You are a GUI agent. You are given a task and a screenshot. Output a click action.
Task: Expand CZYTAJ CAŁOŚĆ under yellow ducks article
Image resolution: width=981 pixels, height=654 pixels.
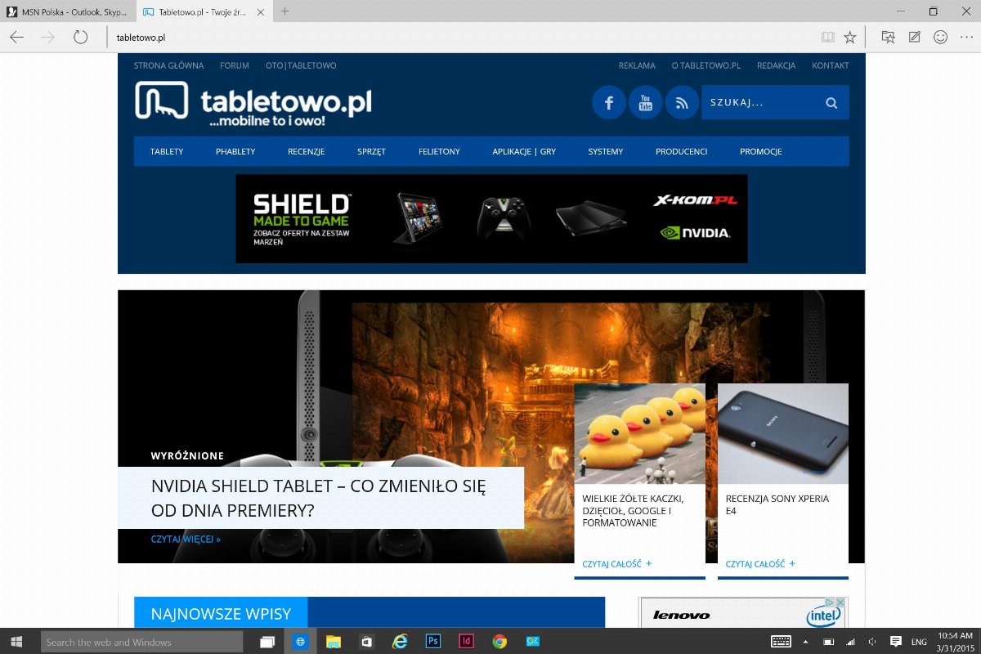(617, 563)
